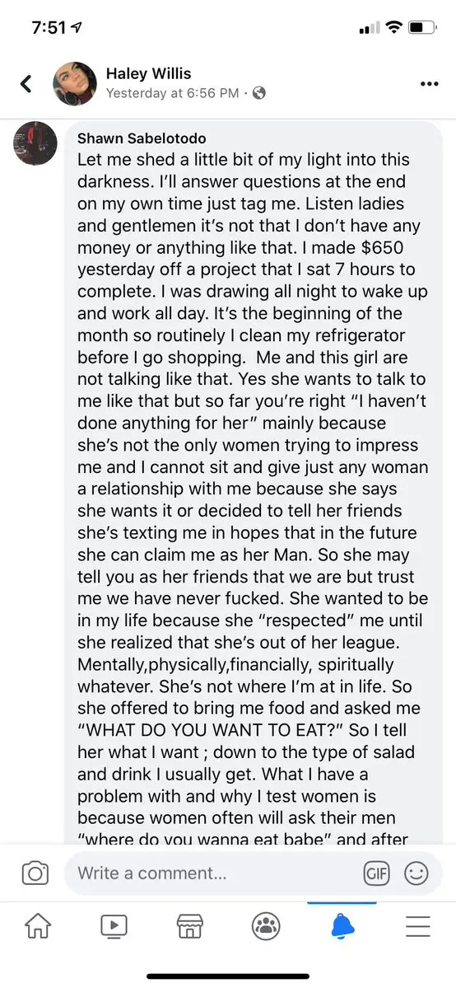This screenshot has height=988, width=456.
Task: Go back using the back chevron
Action: [x=26, y=84]
